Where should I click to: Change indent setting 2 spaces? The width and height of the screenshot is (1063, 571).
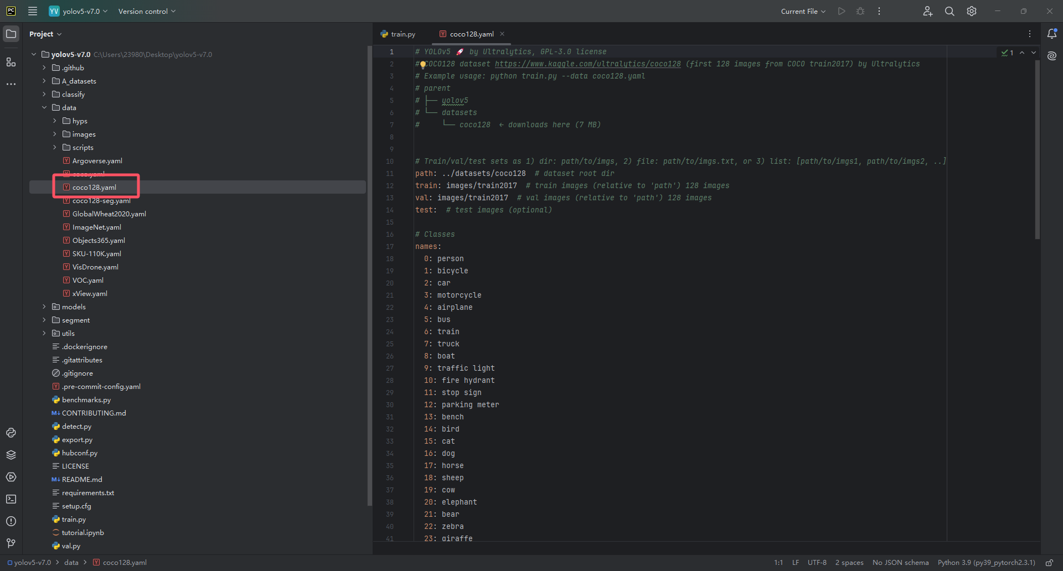click(x=849, y=563)
